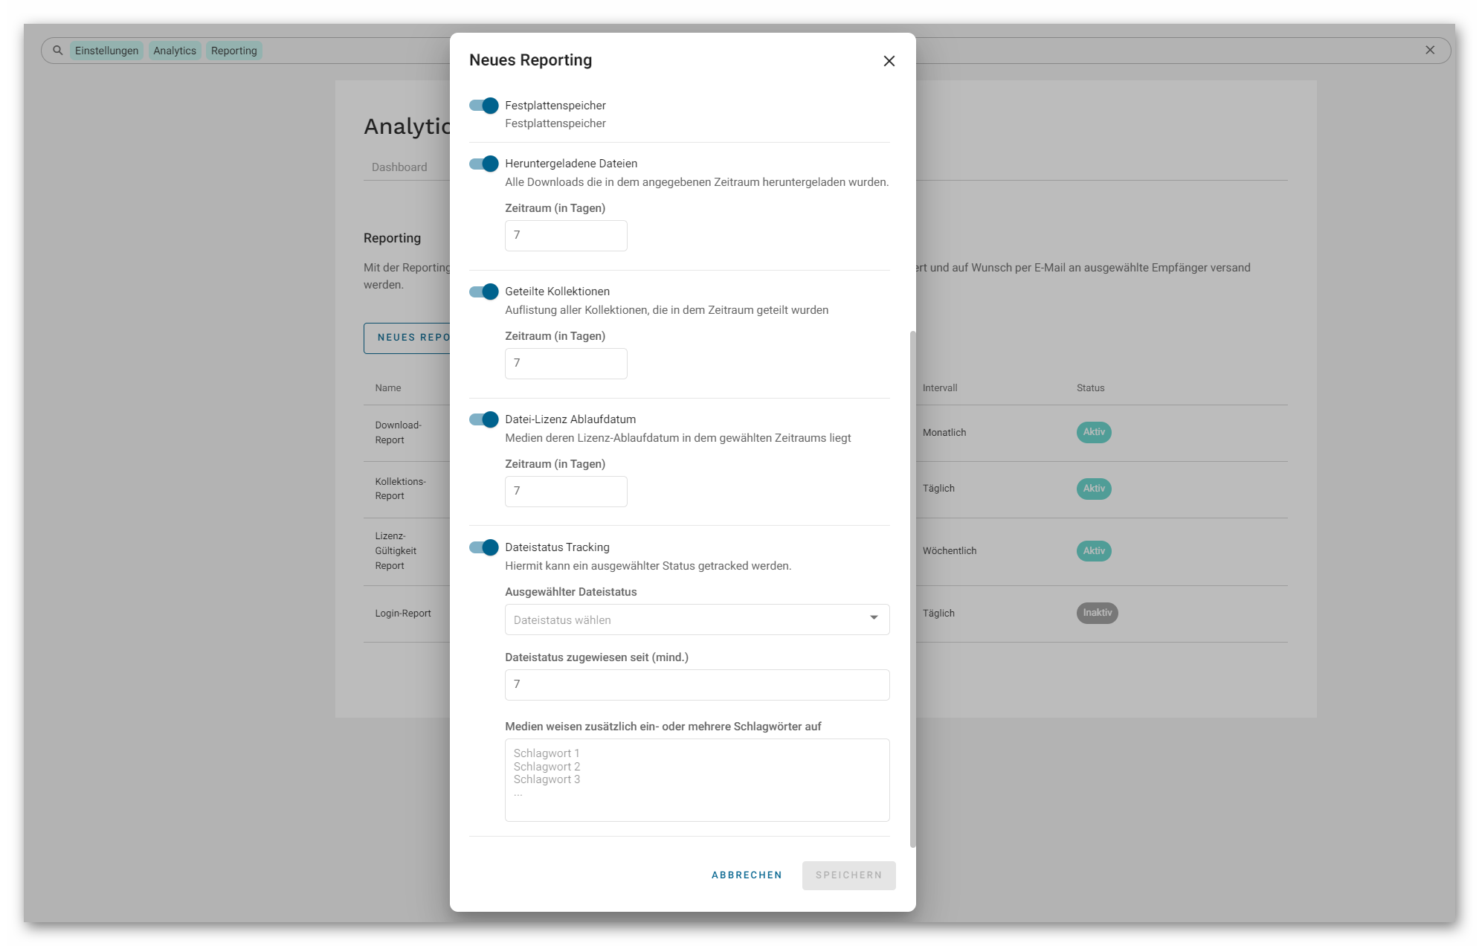1479x946 pixels.
Task: Click the Status column header
Action: click(1090, 388)
